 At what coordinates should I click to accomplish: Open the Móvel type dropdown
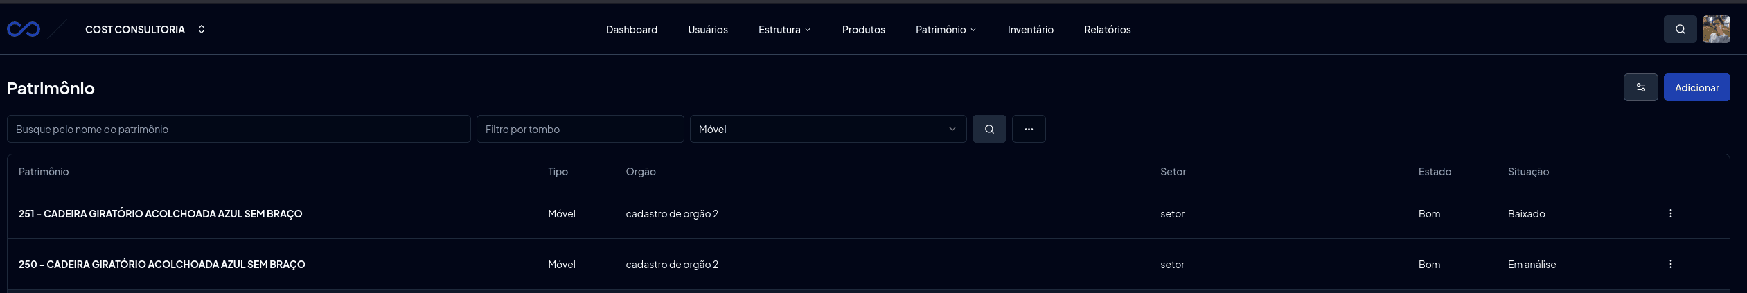828,129
